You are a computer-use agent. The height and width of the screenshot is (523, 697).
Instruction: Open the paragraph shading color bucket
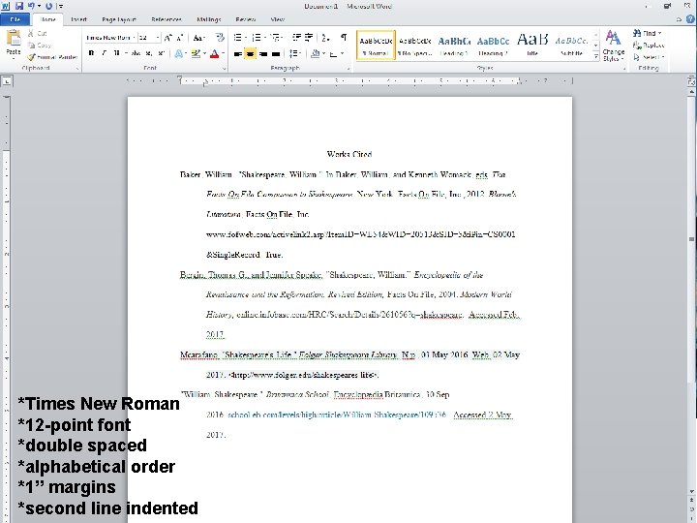(316, 54)
